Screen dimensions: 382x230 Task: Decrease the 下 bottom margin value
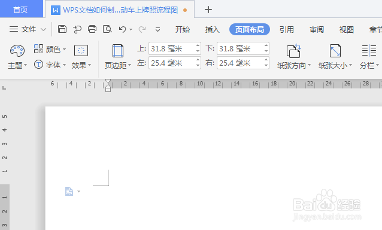pyautogui.click(x=266, y=51)
